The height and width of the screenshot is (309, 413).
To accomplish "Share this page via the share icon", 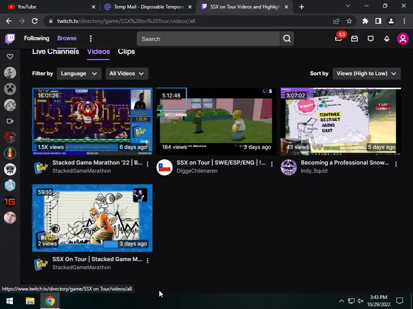I will pos(336,21).
